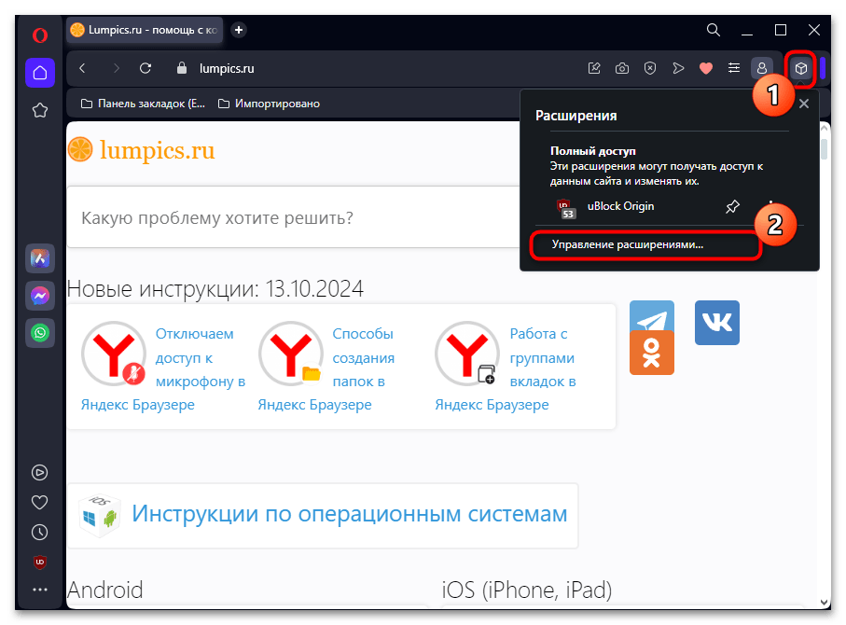Open the ad blocker shield icon
This screenshot has width=846, height=625.
click(650, 68)
